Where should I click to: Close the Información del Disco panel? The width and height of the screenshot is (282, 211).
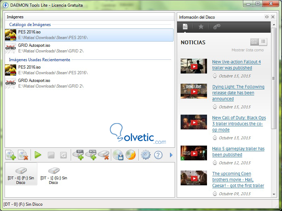click(x=273, y=17)
